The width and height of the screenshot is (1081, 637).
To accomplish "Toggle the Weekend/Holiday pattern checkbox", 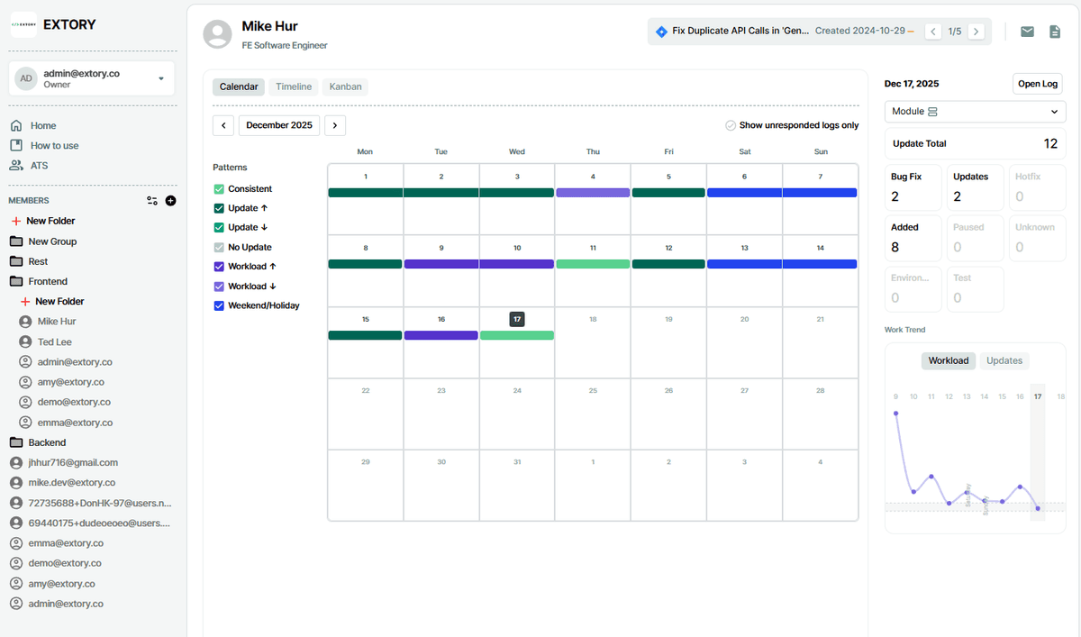I will click(x=219, y=305).
